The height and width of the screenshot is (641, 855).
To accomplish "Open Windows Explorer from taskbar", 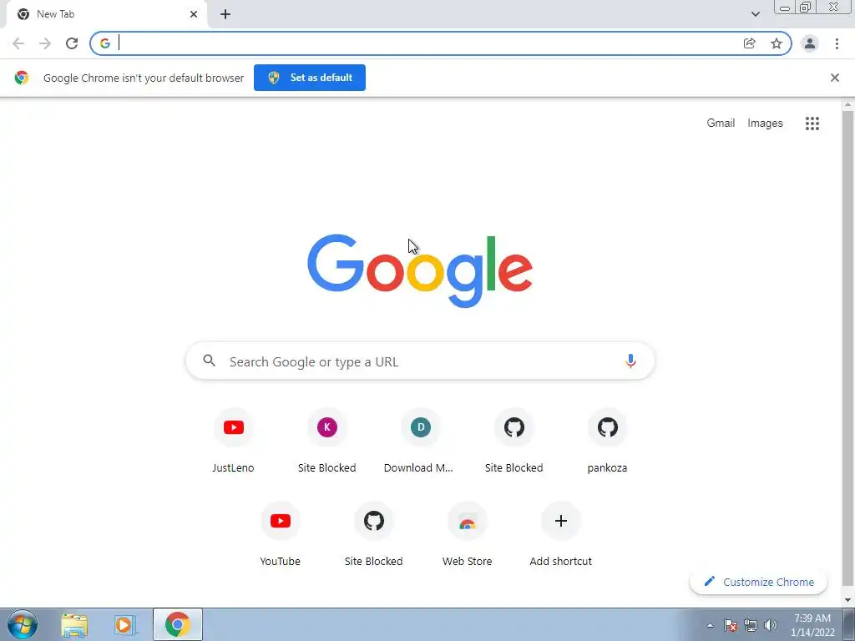I will click(74, 624).
